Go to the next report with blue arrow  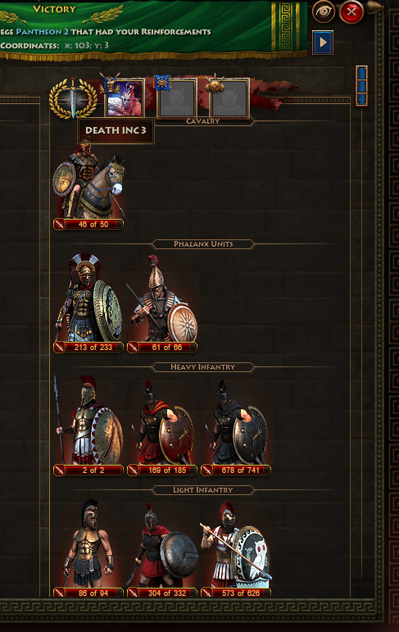[323, 43]
